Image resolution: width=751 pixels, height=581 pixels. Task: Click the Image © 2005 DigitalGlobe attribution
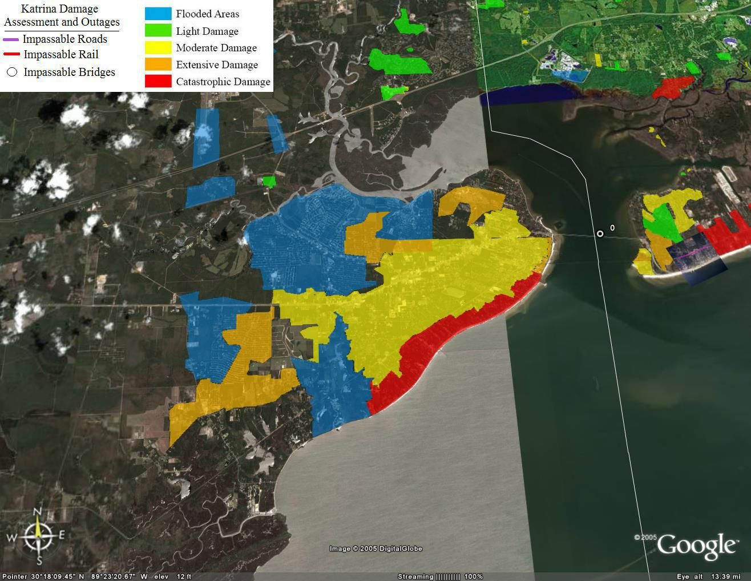click(375, 548)
